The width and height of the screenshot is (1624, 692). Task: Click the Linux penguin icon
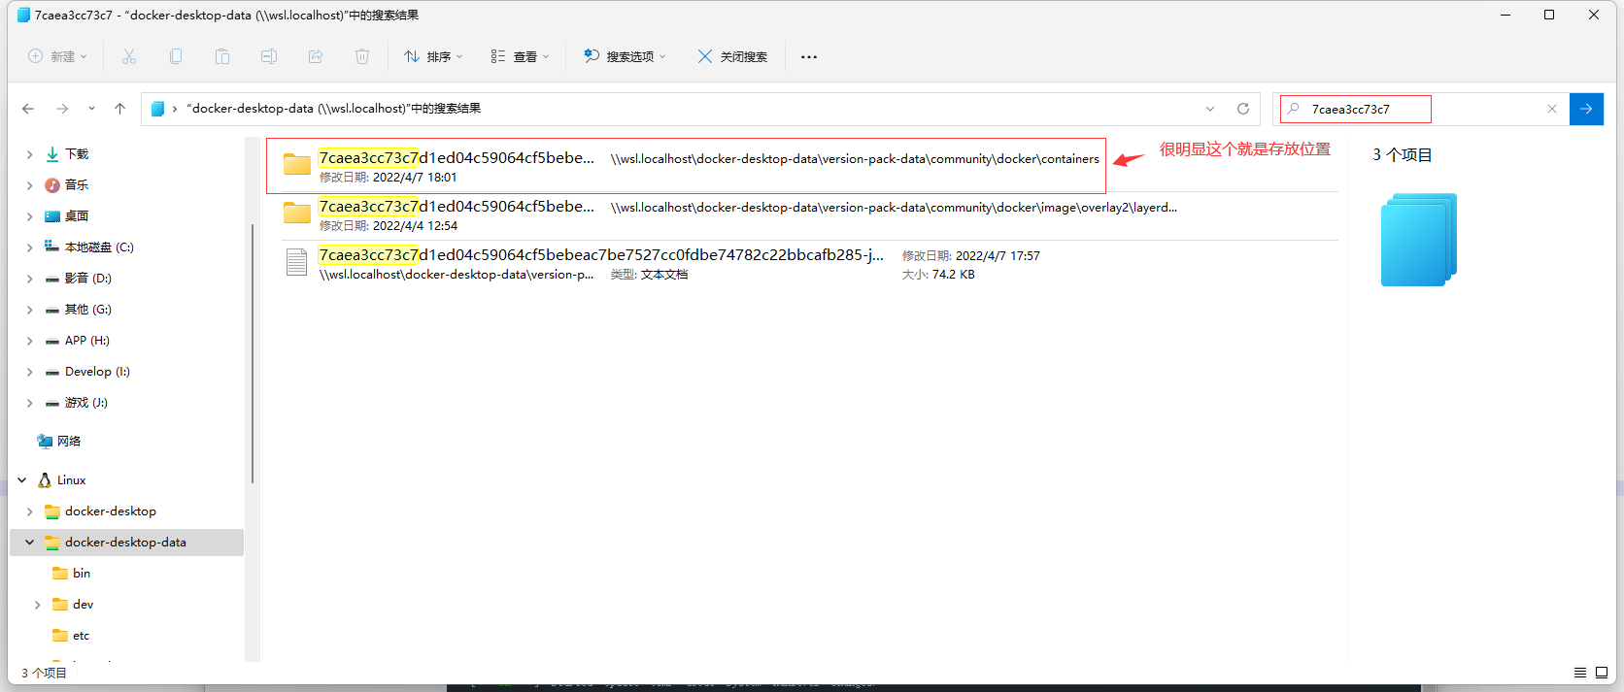click(45, 479)
